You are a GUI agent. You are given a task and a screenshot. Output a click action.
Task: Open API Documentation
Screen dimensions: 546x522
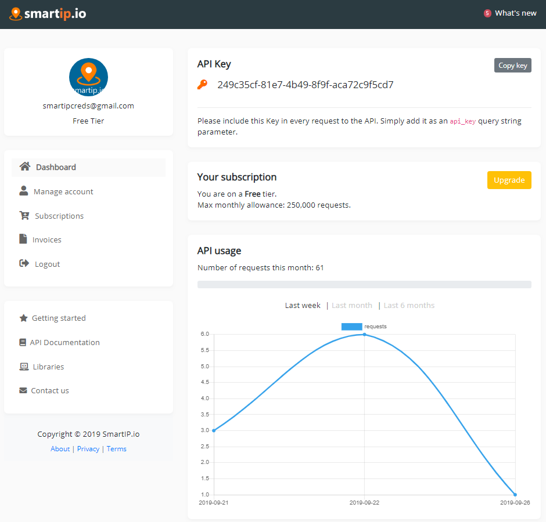[65, 343]
